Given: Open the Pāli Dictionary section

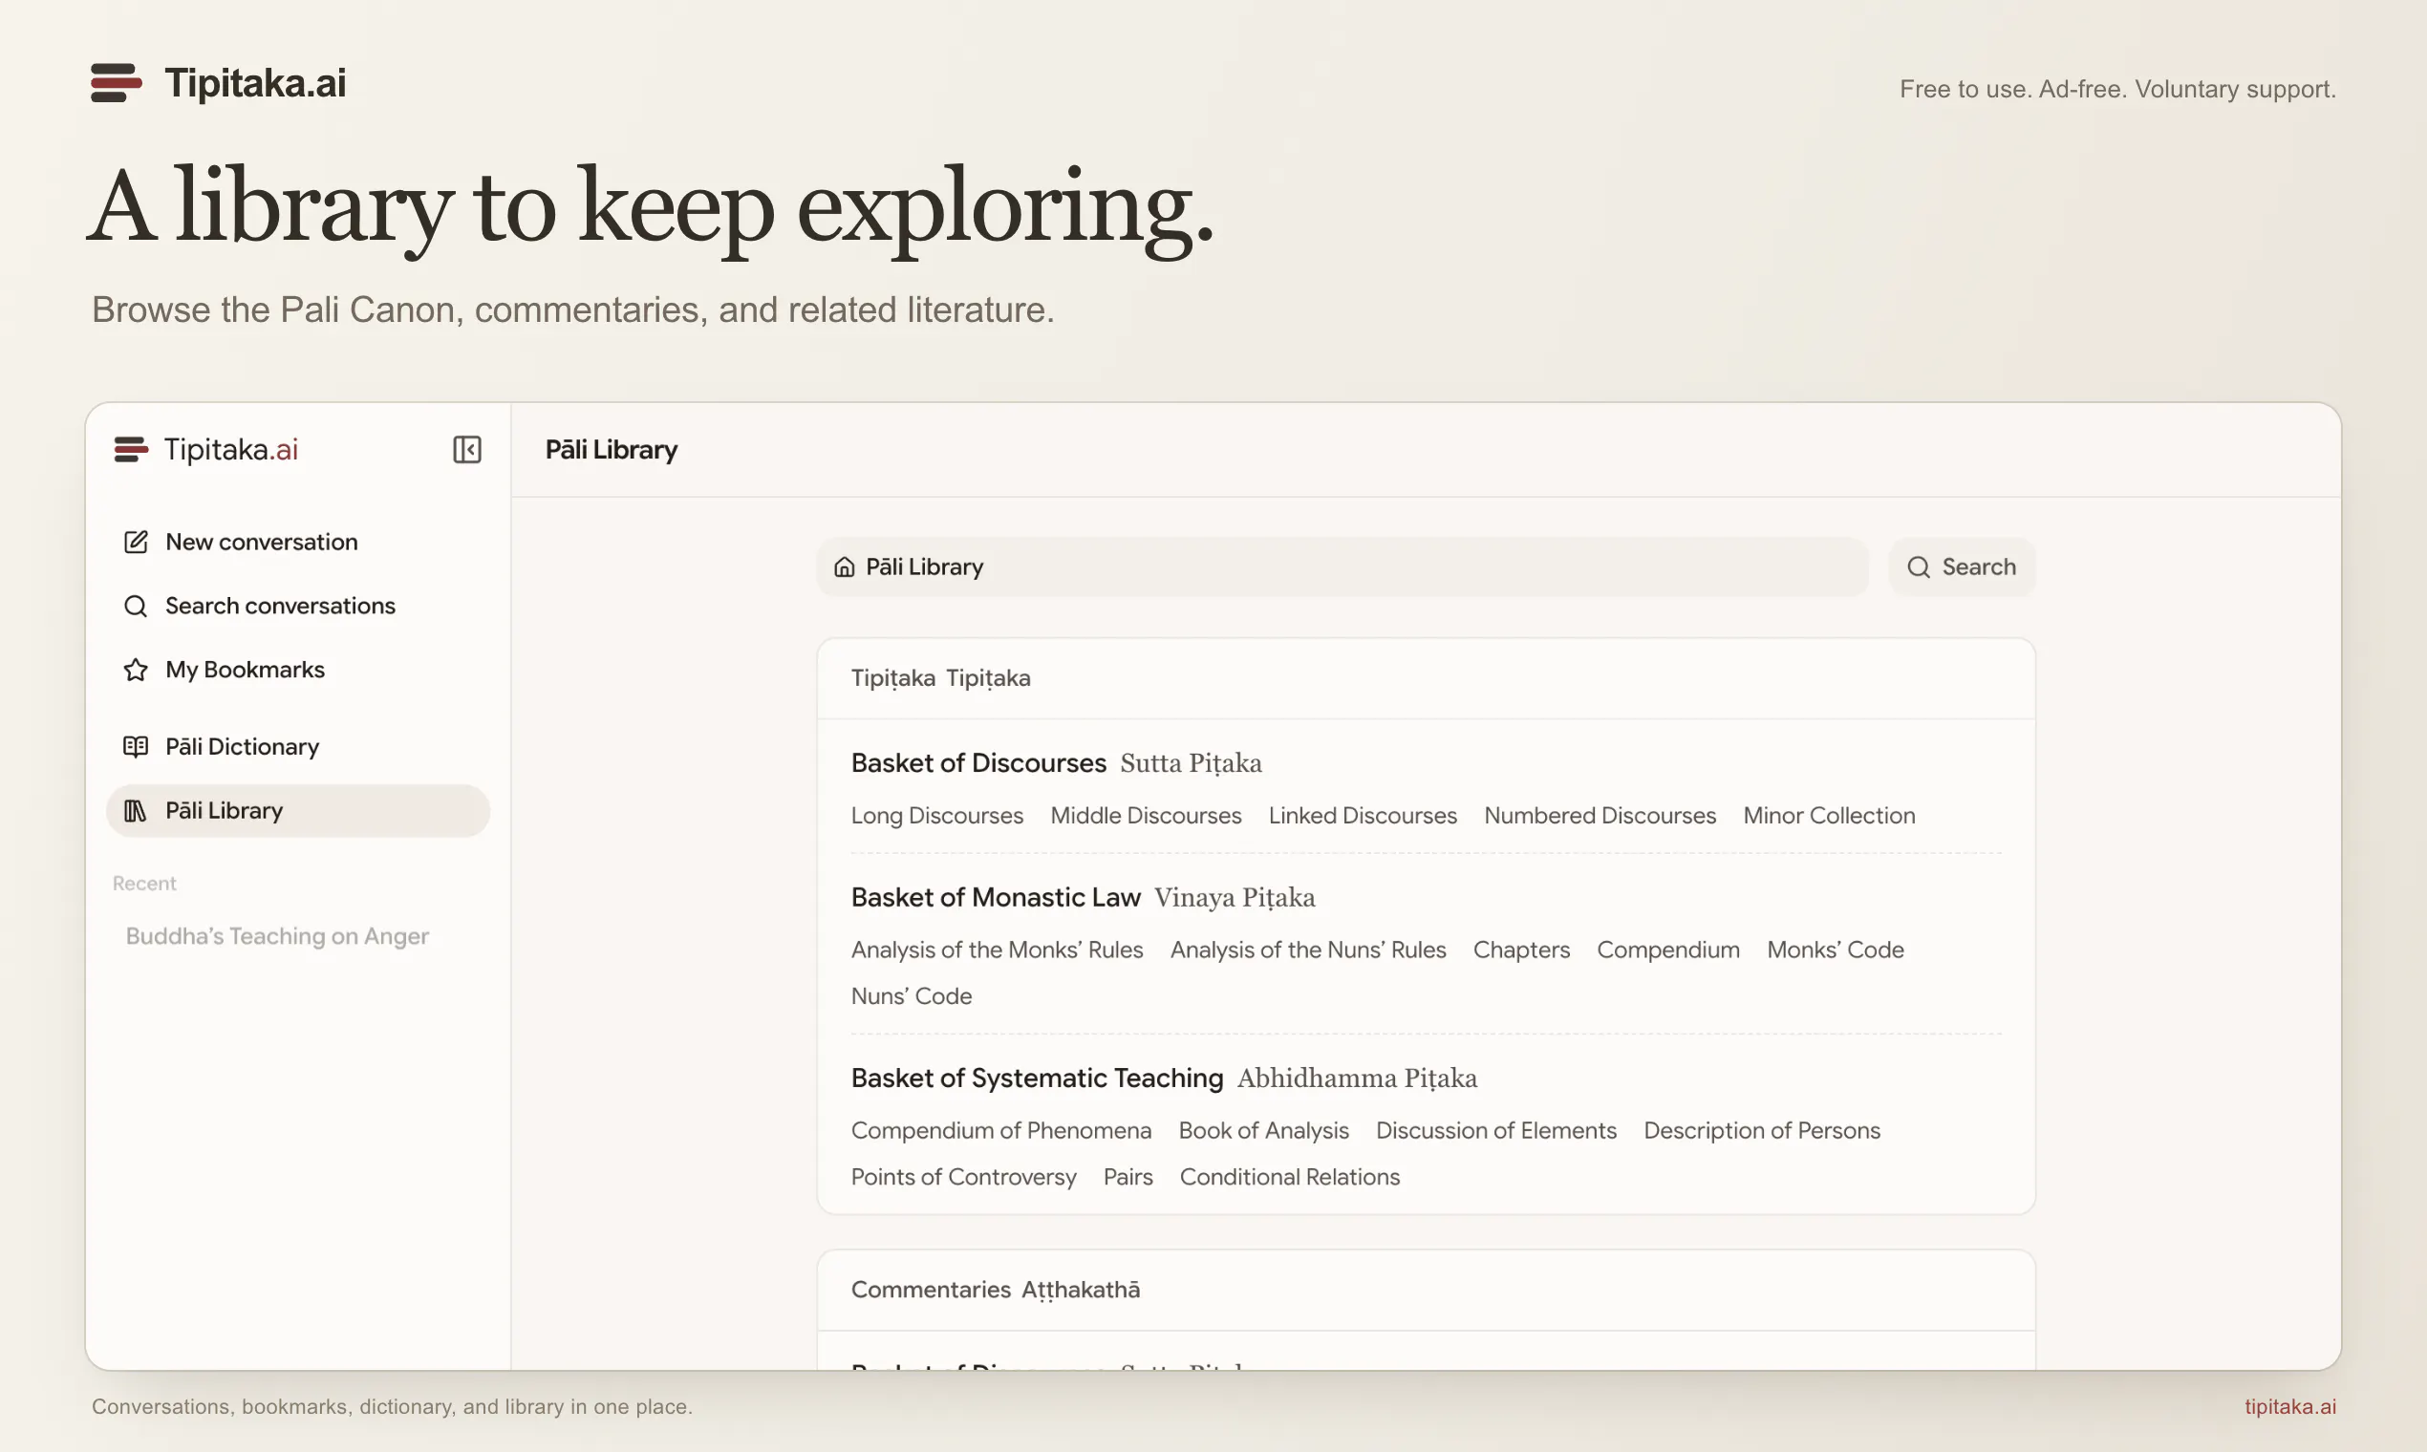Looking at the screenshot, I should pyautogui.click(x=297, y=747).
